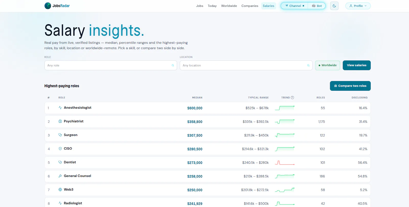Open the Jobs nav item
409x207 pixels.
coord(200,6)
